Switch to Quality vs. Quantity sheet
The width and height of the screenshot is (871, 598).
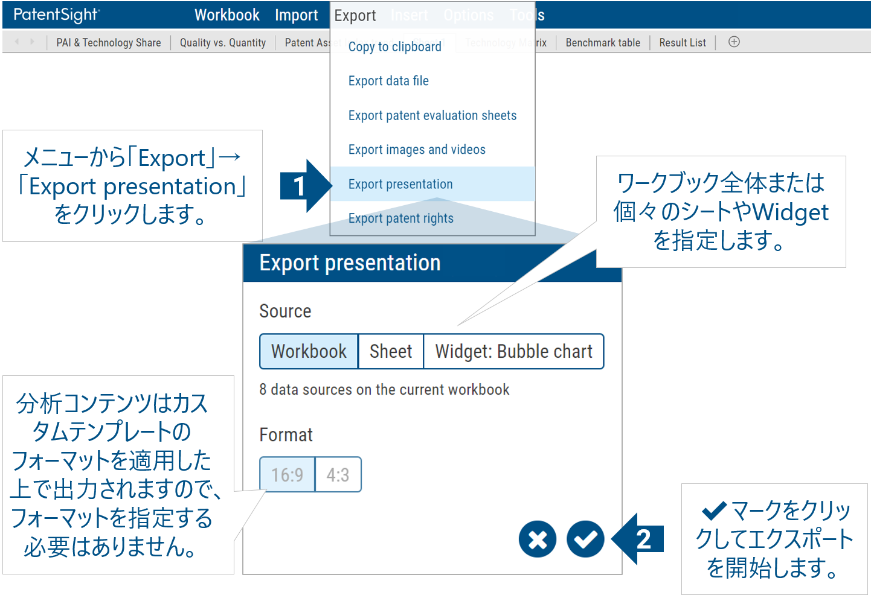(222, 42)
